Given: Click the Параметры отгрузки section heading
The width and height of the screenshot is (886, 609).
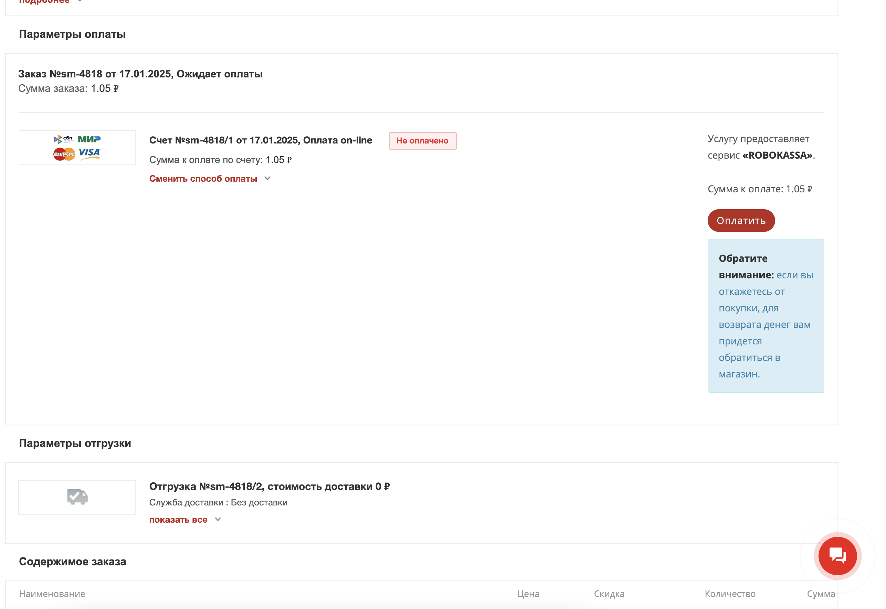Looking at the screenshot, I should [x=75, y=444].
